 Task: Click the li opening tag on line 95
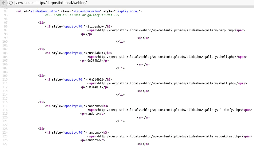point(41,23)
